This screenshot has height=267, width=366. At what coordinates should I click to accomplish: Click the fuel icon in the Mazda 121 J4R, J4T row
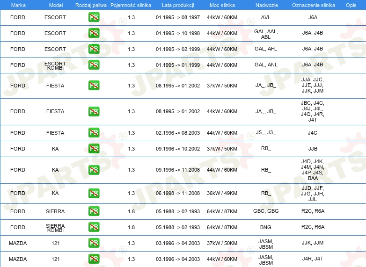(94, 259)
